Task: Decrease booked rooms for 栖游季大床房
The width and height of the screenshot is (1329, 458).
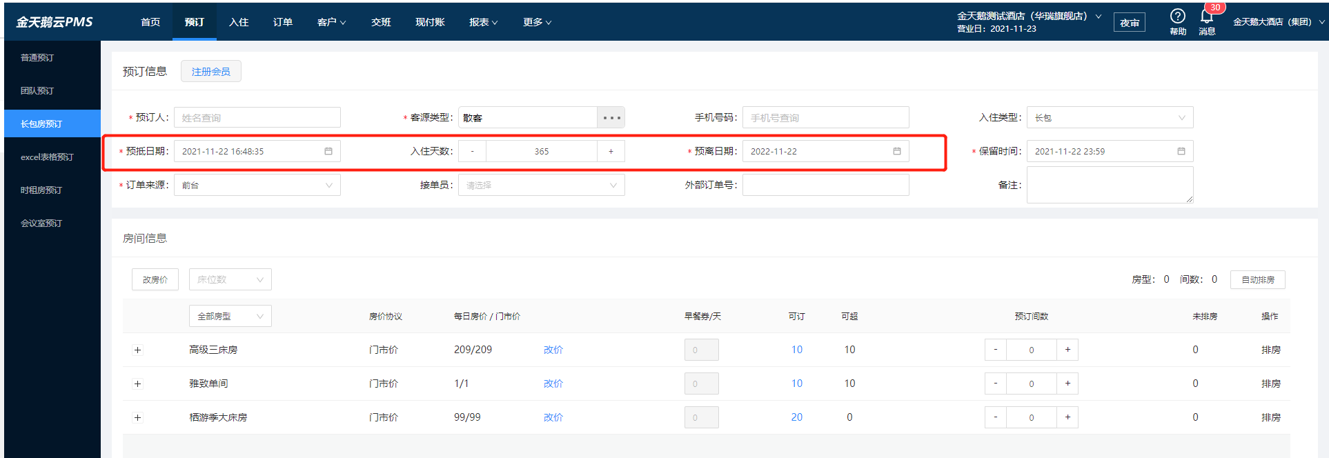Action: tap(996, 417)
